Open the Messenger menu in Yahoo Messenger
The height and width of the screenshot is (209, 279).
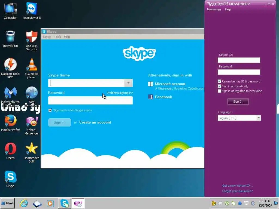[214, 9]
